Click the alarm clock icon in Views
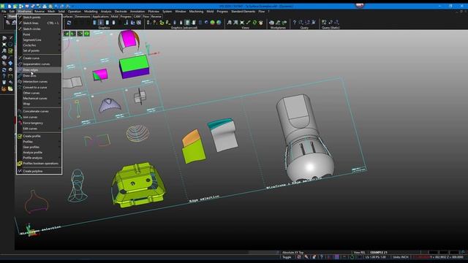 (260, 23)
